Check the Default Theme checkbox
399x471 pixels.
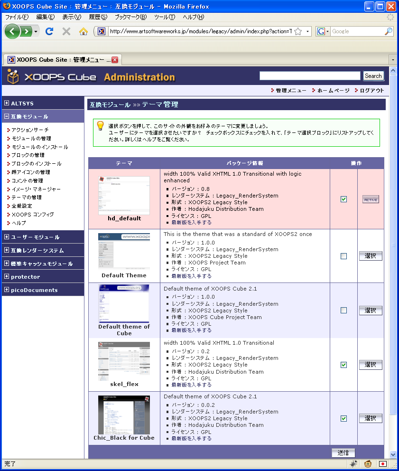coord(343,256)
